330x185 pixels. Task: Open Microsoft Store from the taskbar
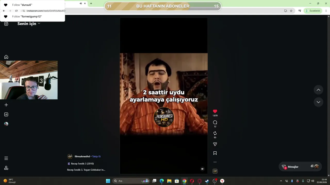(177, 181)
